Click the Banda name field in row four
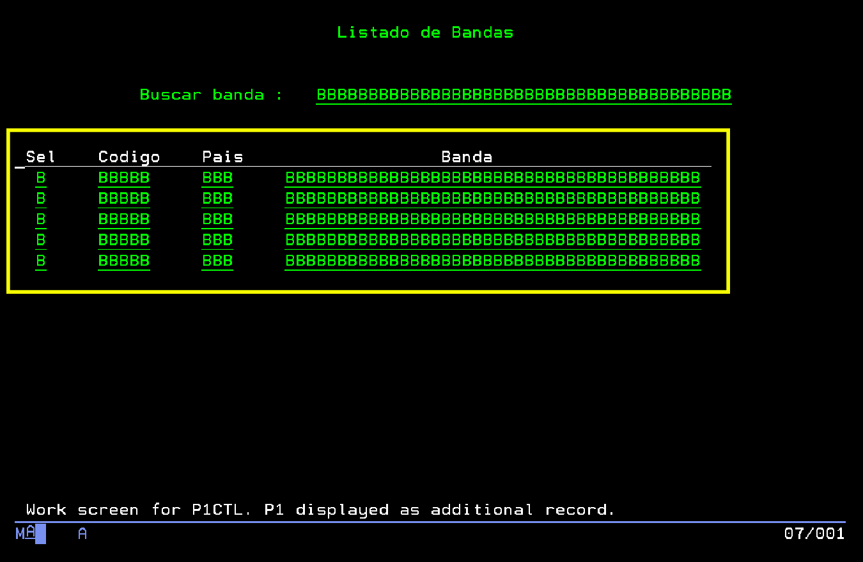Screen dimensions: 863x562 [x=492, y=239]
